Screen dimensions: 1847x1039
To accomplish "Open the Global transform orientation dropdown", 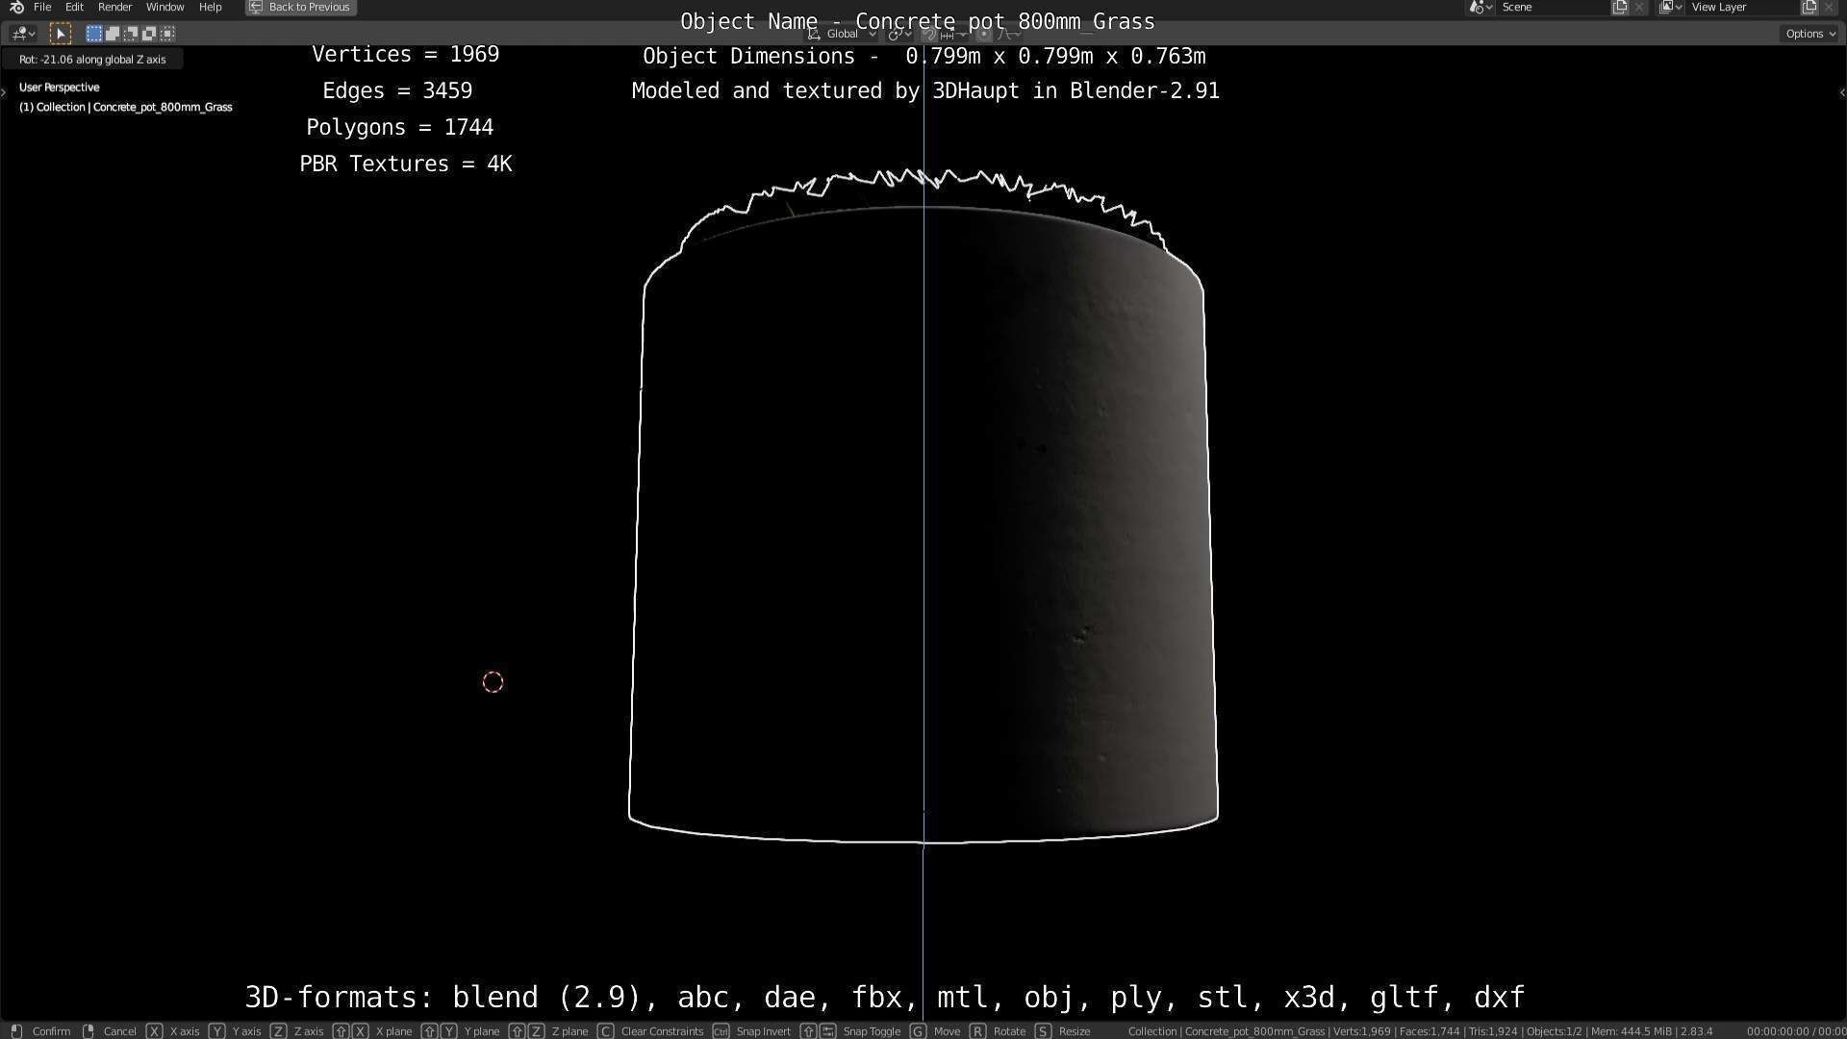I will pyautogui.click(x=843, y=34).
